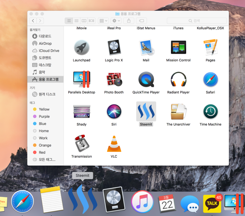The image size is (245, 216).
Task: Select the Time Machine app icon
Action: point(211,111)
